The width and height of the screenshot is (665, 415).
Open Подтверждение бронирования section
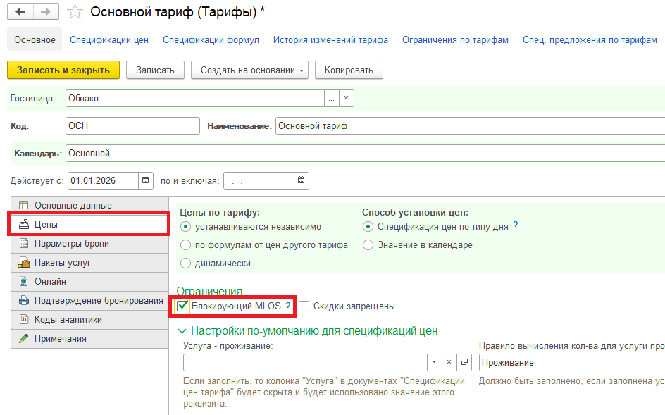click(x=90, y=300)
